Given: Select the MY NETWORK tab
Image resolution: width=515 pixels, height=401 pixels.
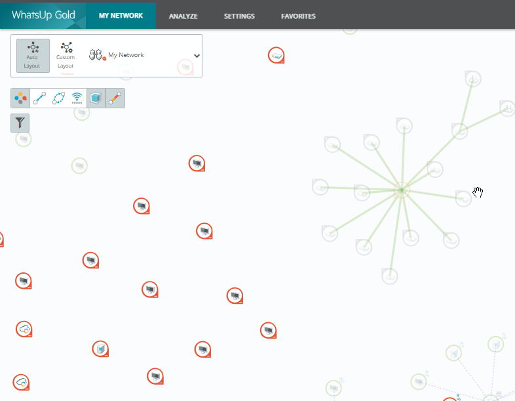Looking at the screenshot, I should click(121, 16).
